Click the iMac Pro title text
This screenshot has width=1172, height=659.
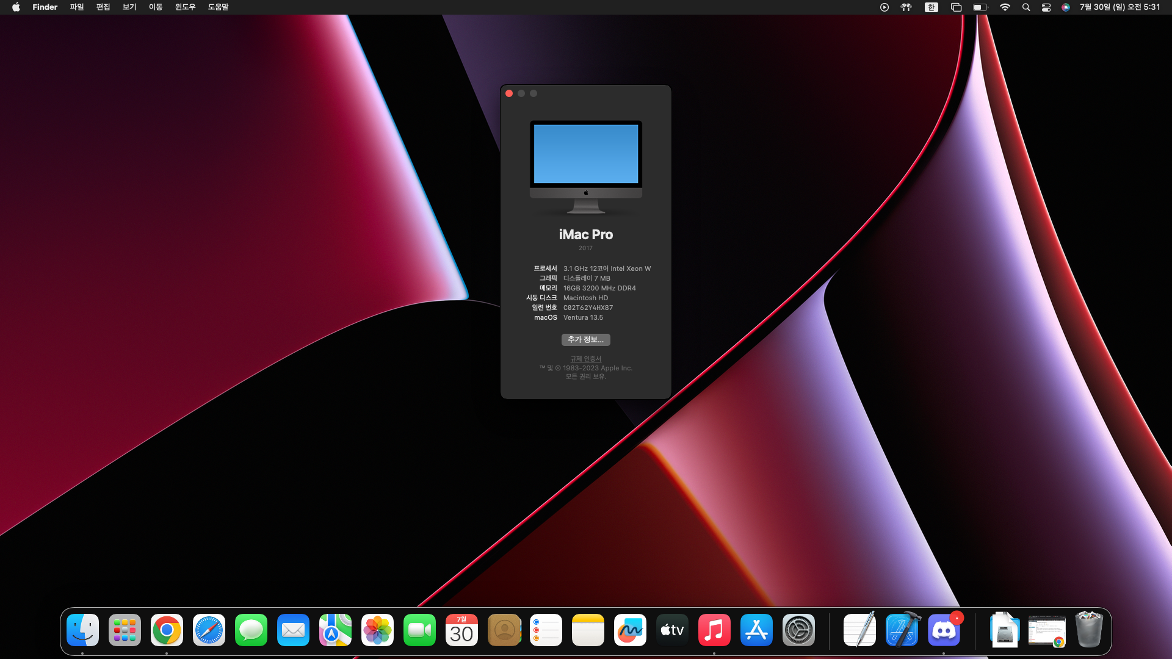point(586,234)
